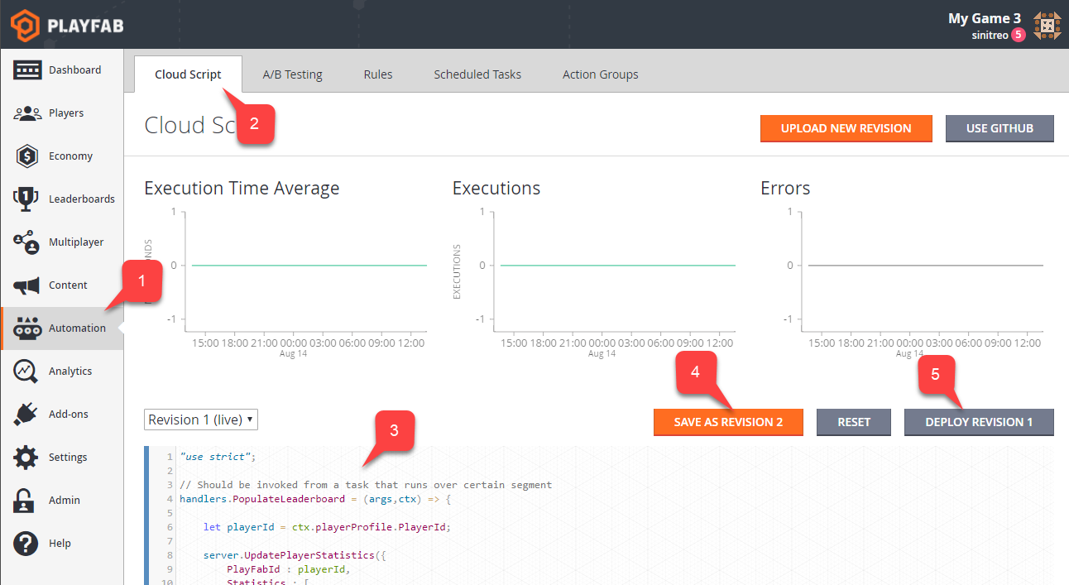1069x585 pixels.
Task: Open the Automation section
Action: 27,328
